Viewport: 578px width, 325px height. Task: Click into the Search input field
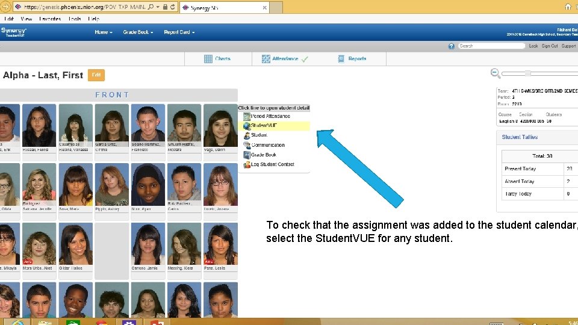[x=491, y=46]
